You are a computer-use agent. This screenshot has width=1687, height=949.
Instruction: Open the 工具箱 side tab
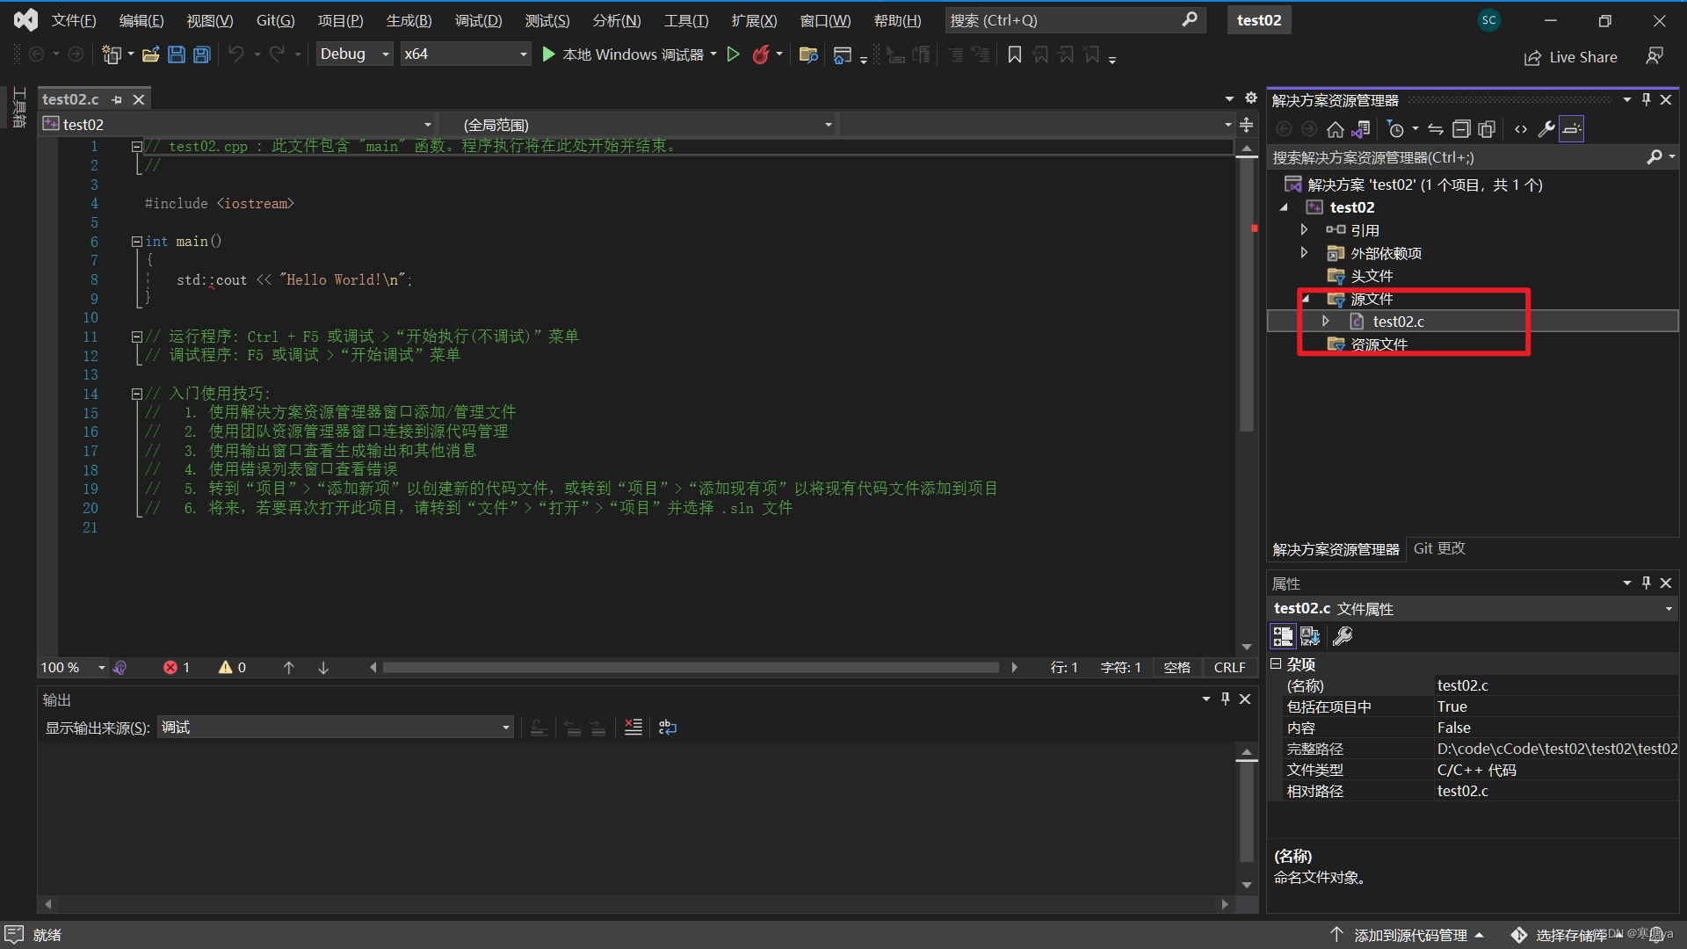pyautogui.click(x=19, y=107)
